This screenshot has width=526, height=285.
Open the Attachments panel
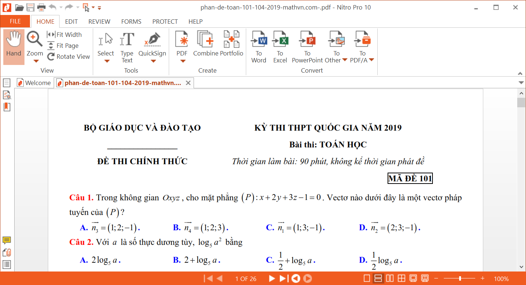[x=6, y=252]
